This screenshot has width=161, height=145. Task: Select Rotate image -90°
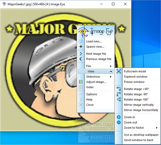(x=138, y=94)
